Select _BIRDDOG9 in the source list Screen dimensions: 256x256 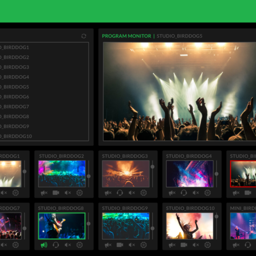(14, 126)
